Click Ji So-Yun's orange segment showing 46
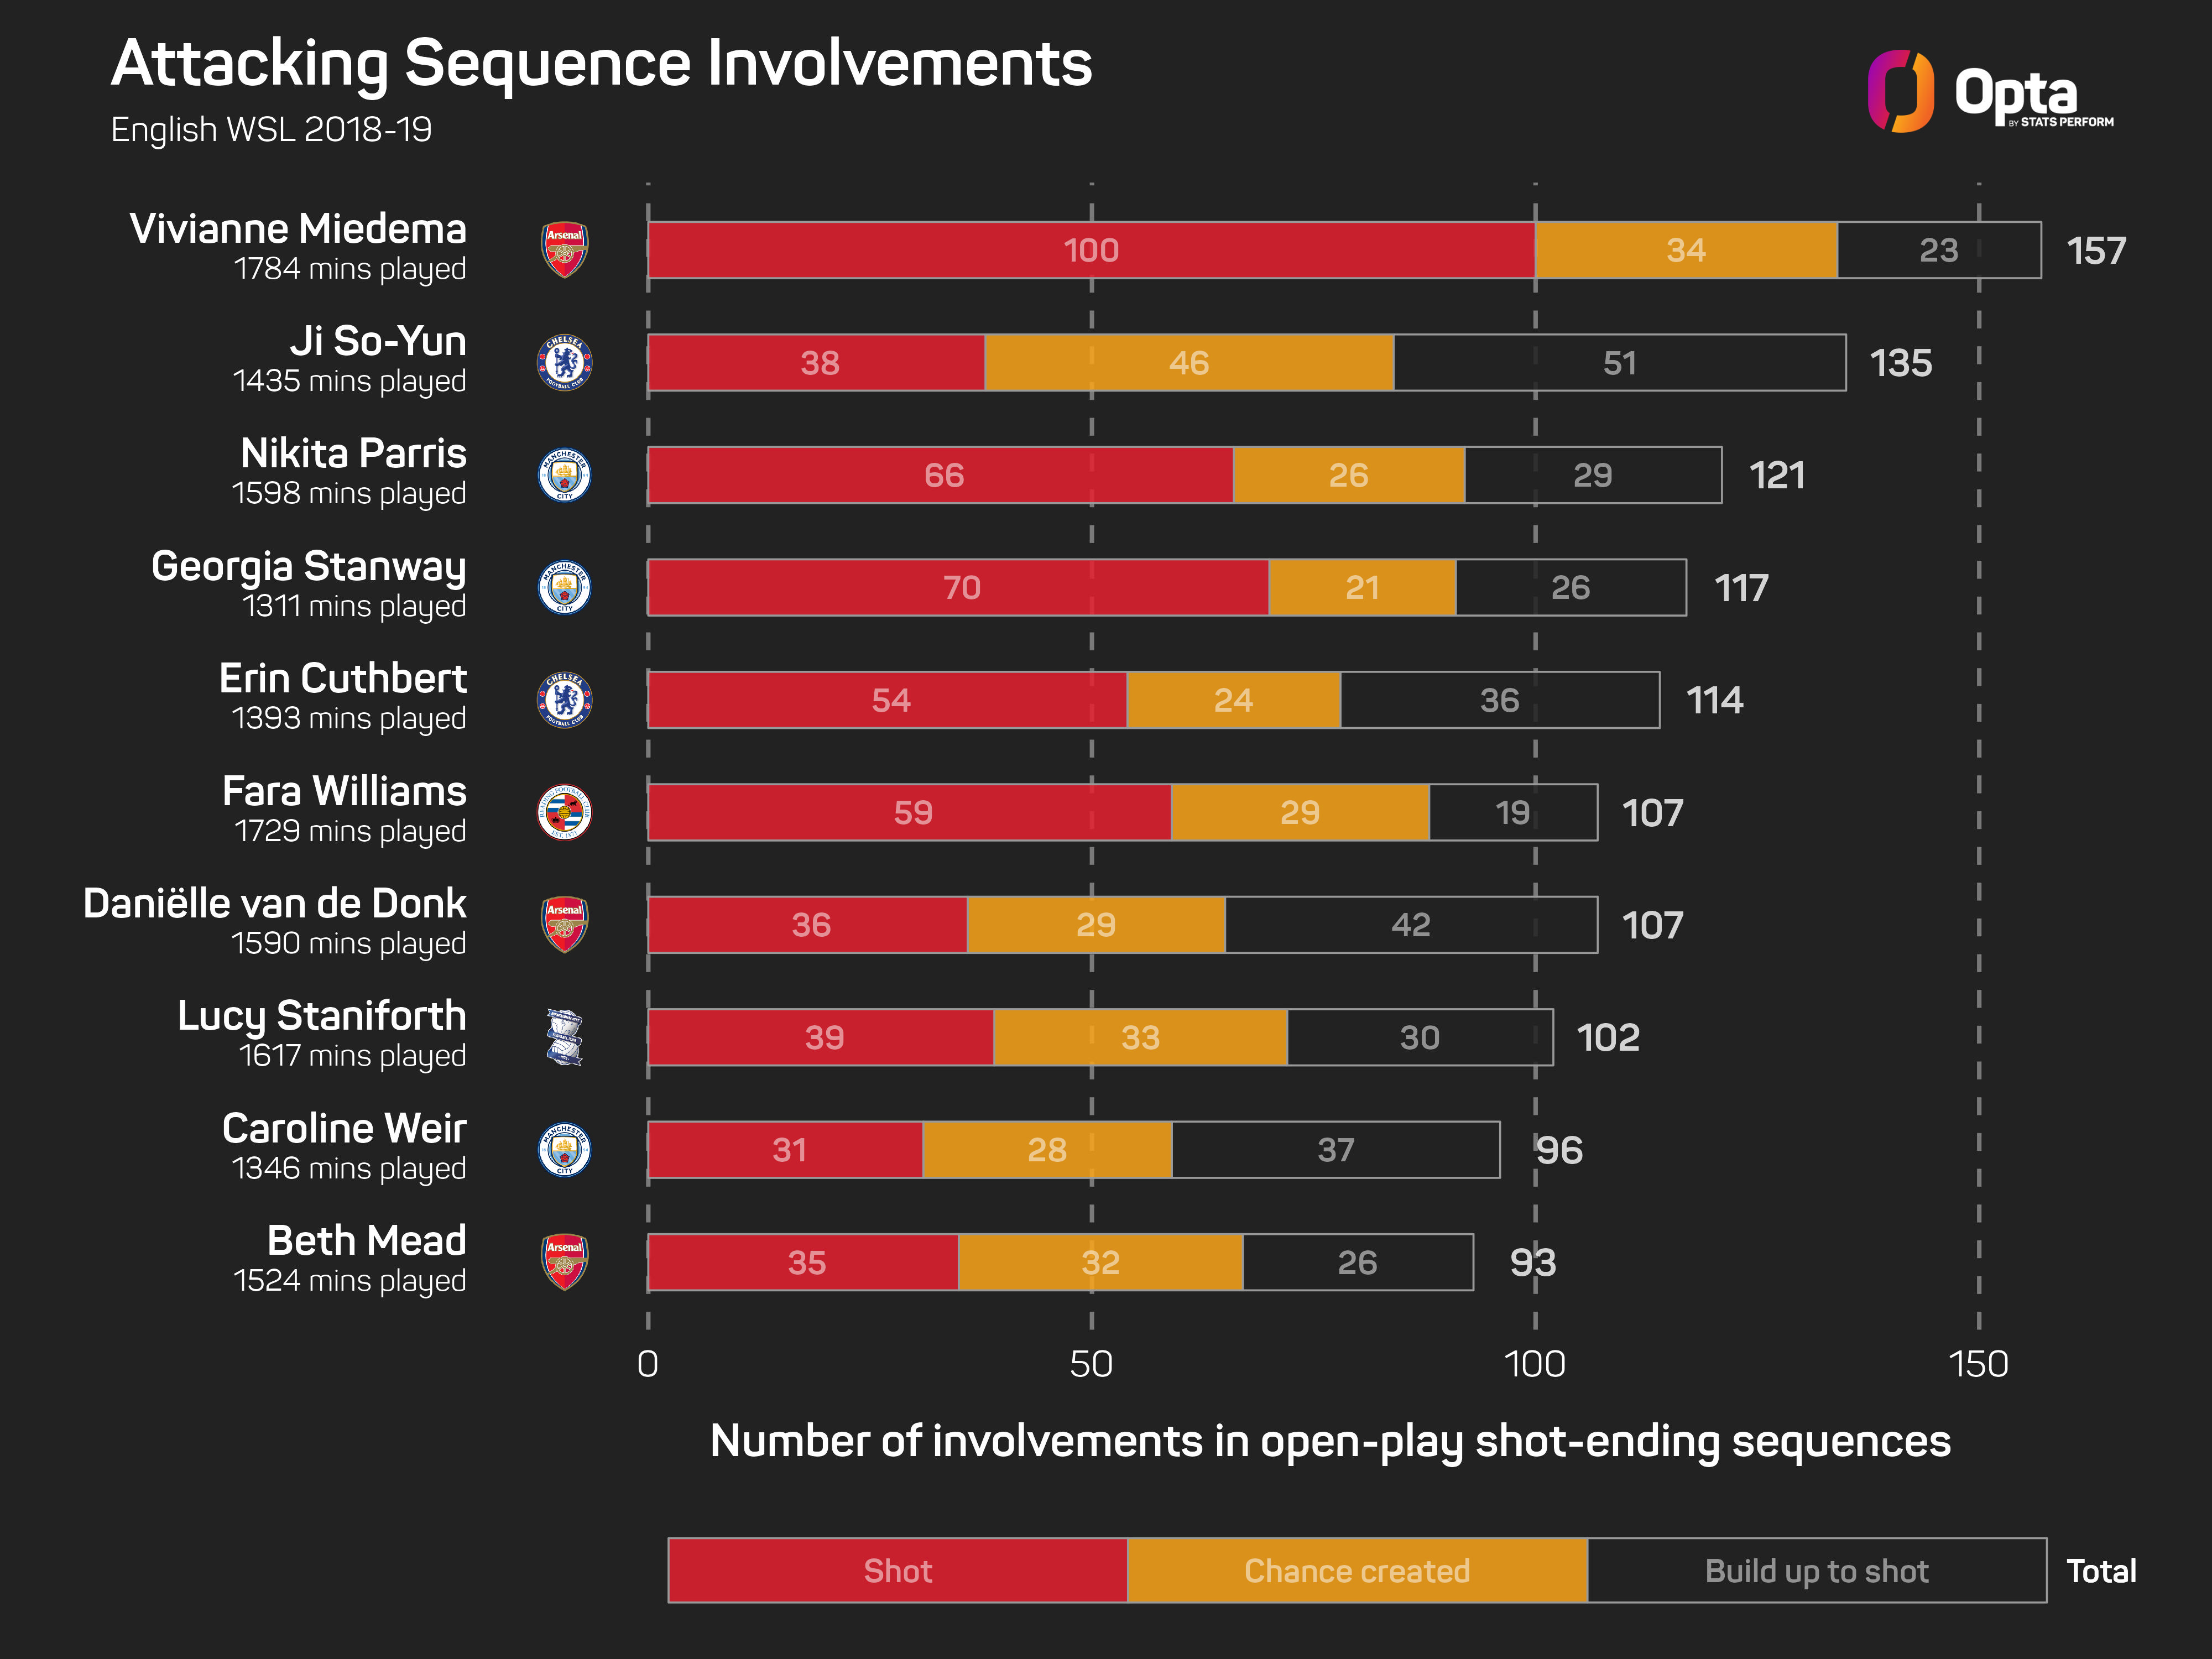Screen dimensions: 2212x1659 pyautogui.click(x=1189, y=362)
